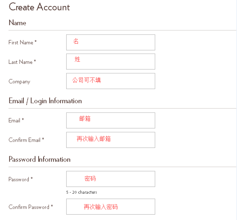Click the "Password *" label text
Screen dimensions: 237x220
21,179
